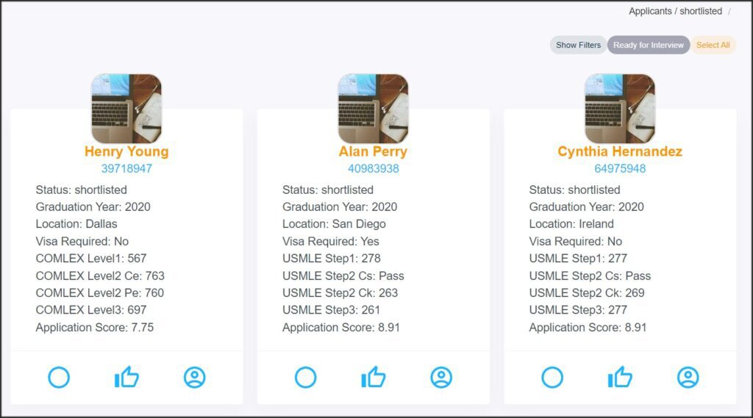The height and width of the screenshot is (418, 753).
Task: Click 'Visa Required: Yes' text
Action: tap(330, 242)
